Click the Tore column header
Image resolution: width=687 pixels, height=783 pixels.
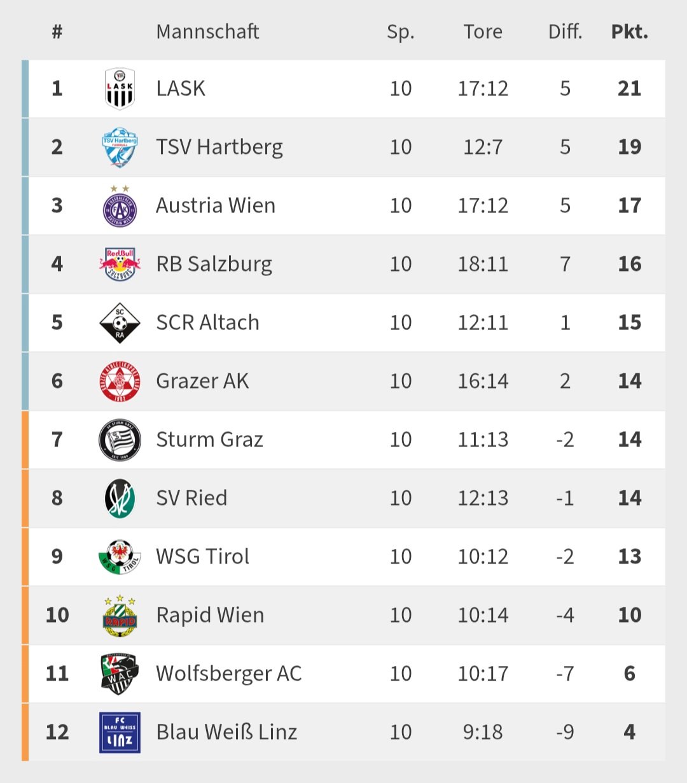483,32
